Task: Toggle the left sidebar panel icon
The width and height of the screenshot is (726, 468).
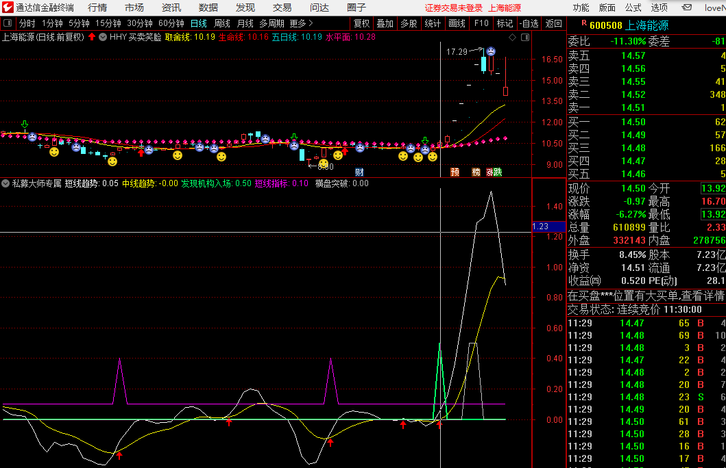Action: (8, 23)
